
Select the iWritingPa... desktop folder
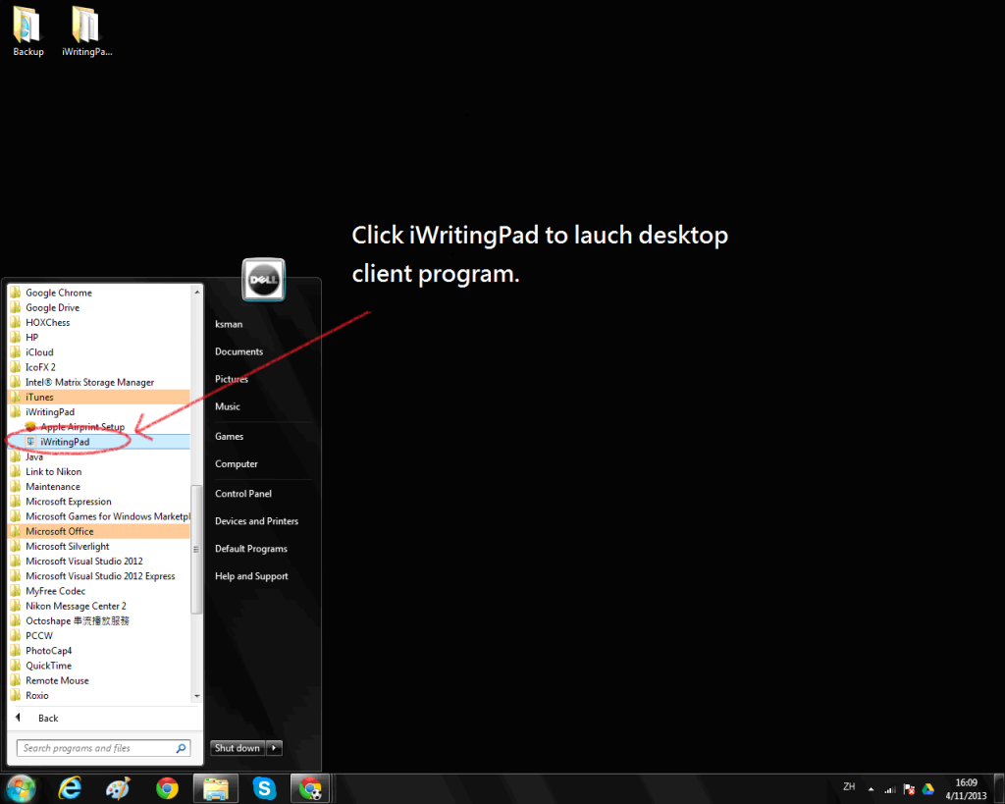[86, 31]
